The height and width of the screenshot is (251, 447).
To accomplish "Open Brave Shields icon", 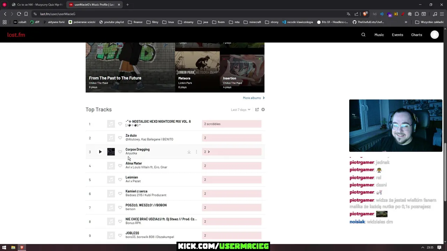I will click(365, 14).
